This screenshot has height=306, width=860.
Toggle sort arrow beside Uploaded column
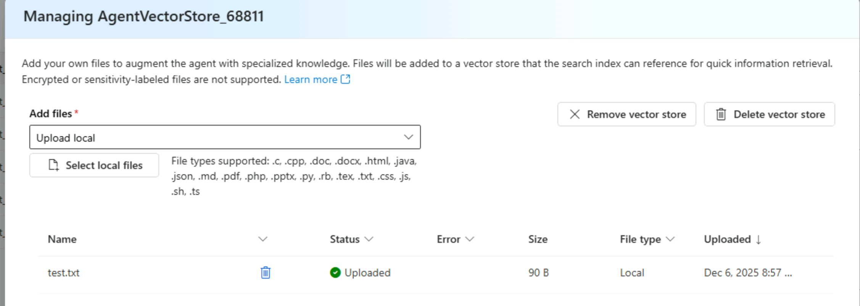tap(759, 239)
